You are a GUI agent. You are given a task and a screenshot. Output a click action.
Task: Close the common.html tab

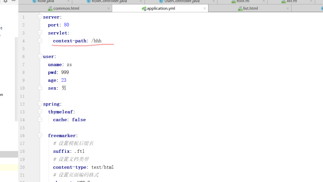[x=109, y=8]
